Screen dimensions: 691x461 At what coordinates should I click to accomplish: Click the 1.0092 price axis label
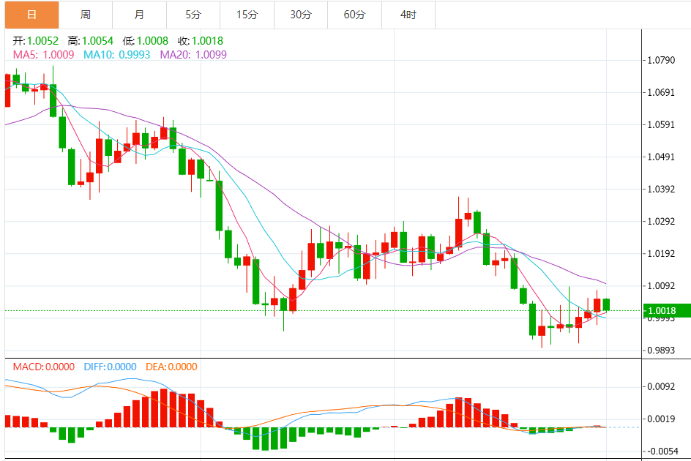point(661,285)
